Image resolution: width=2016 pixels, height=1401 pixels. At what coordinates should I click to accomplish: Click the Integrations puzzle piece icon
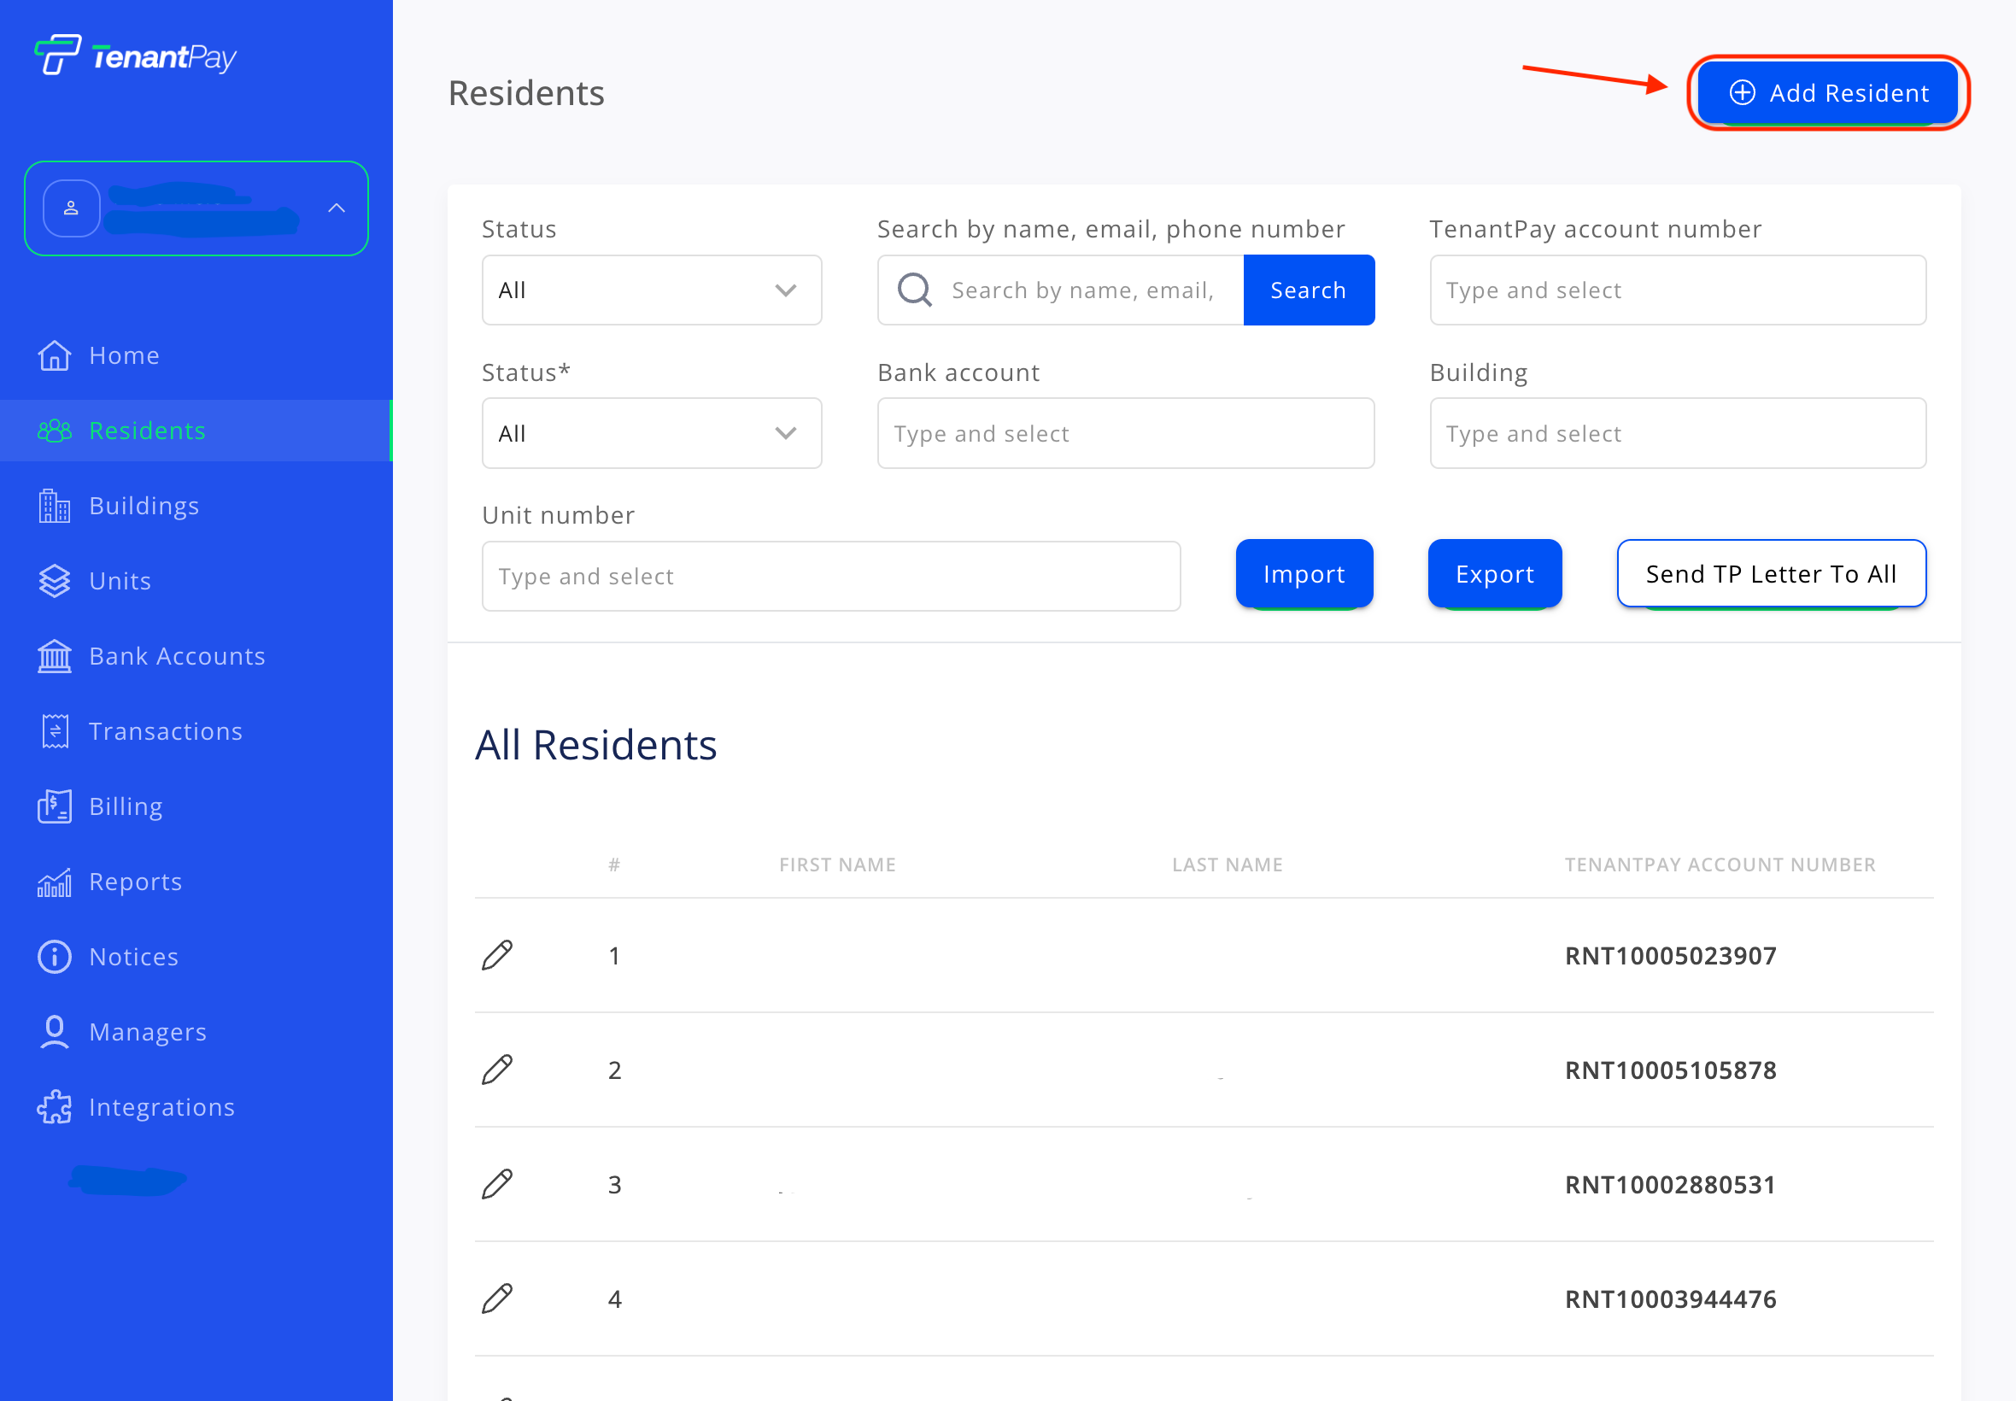55,1107
